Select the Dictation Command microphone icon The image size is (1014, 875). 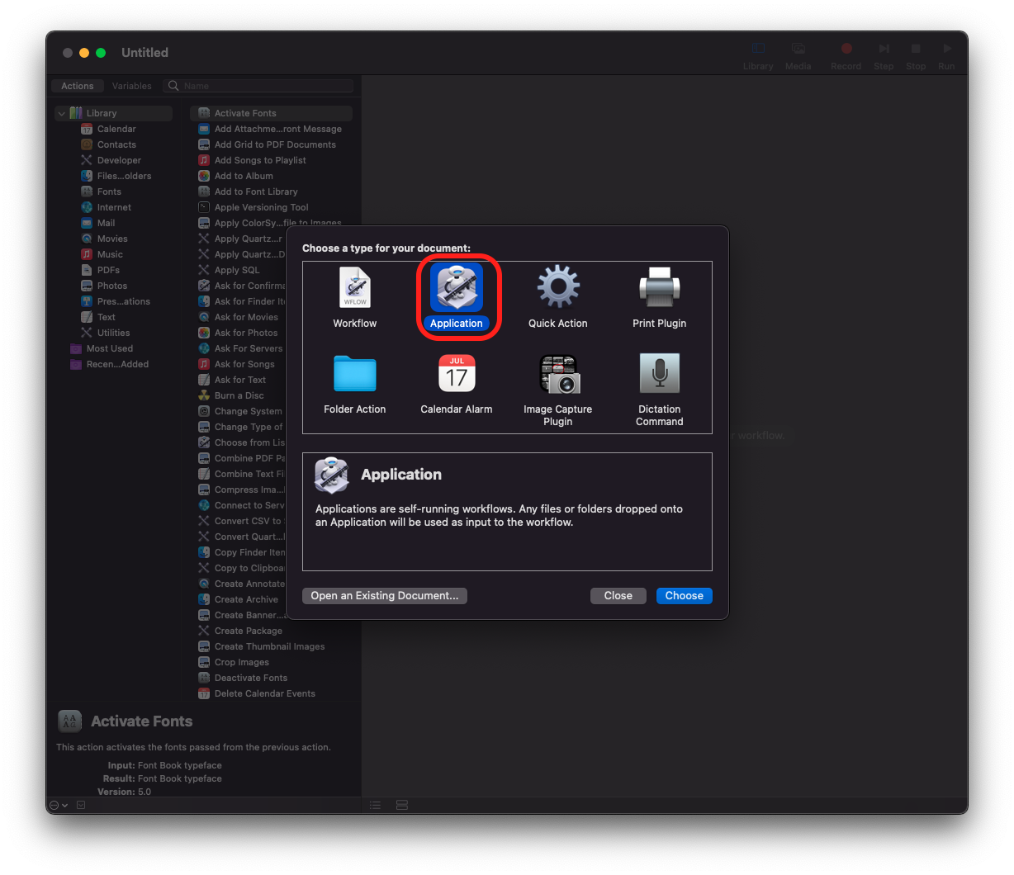tap(660, 373)
